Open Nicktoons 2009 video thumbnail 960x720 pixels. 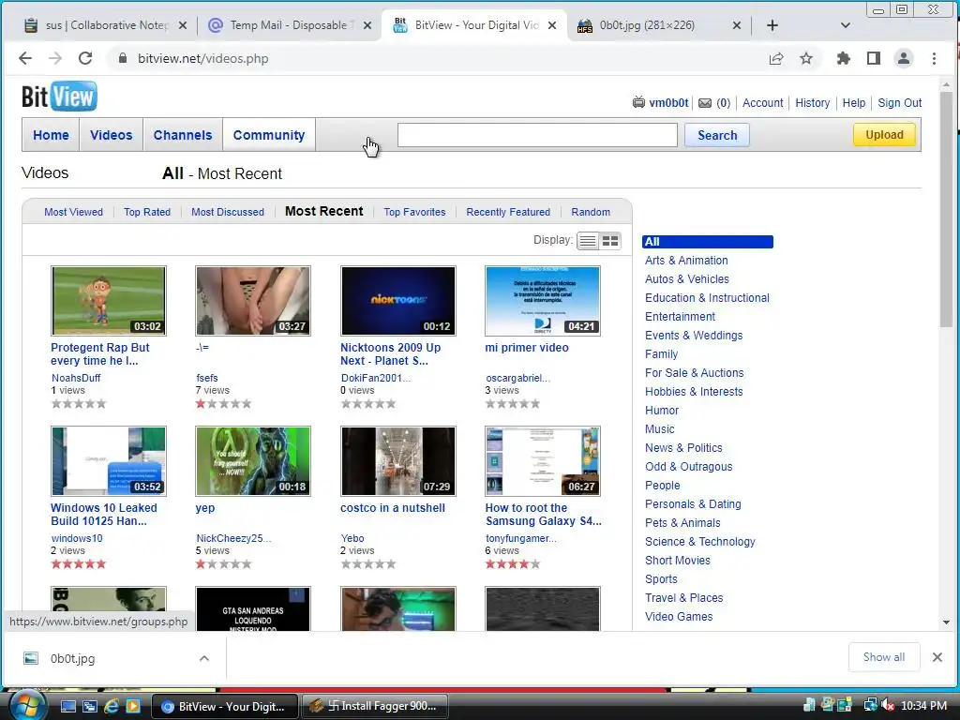pos(397,301)
